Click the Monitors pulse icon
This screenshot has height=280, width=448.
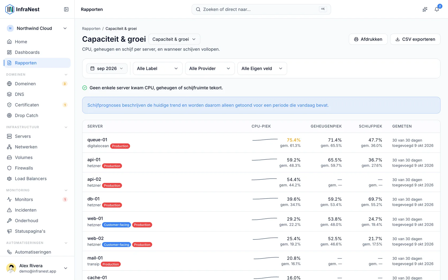pos(9,199)
